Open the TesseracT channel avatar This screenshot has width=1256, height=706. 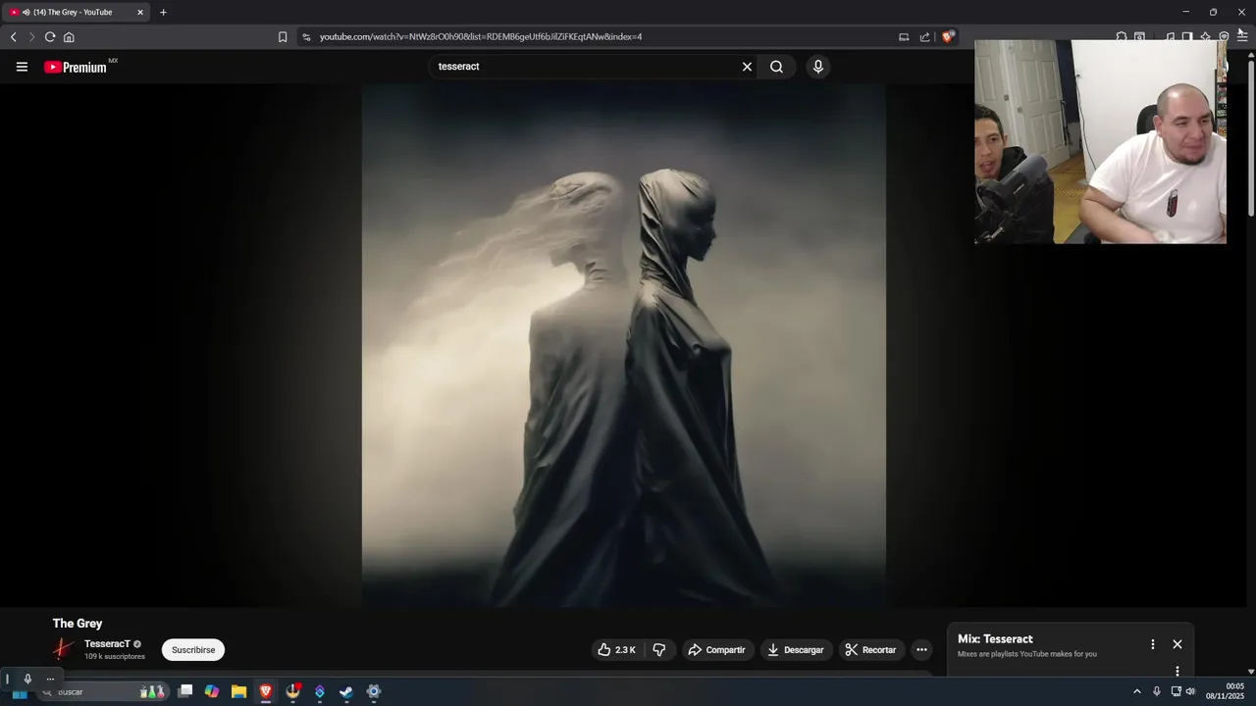(x=64, y=649)
